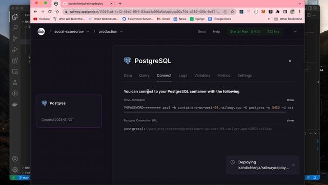
Task: Open VS Code notifications bell
Action: tap(315, 178)
